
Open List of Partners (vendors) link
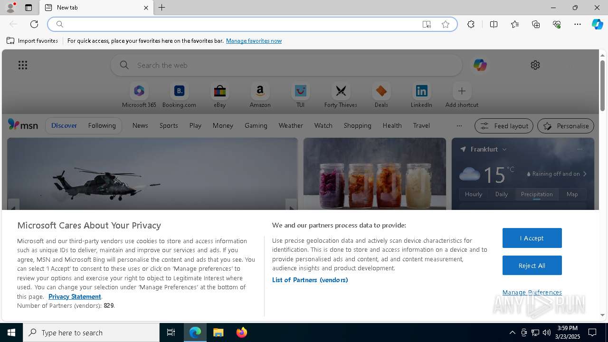pos(310,280)
